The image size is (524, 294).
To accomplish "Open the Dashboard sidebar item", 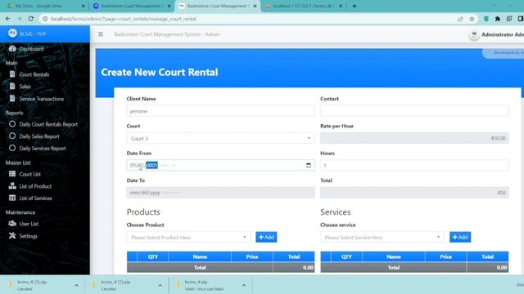I will (31, 49).
